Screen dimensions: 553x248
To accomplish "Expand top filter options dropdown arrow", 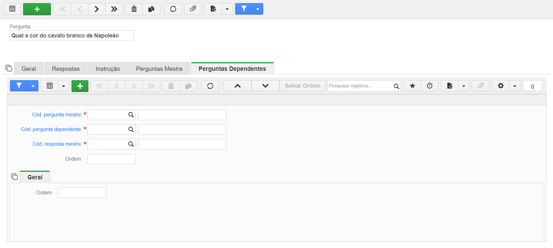I will (x=258, y=9).
